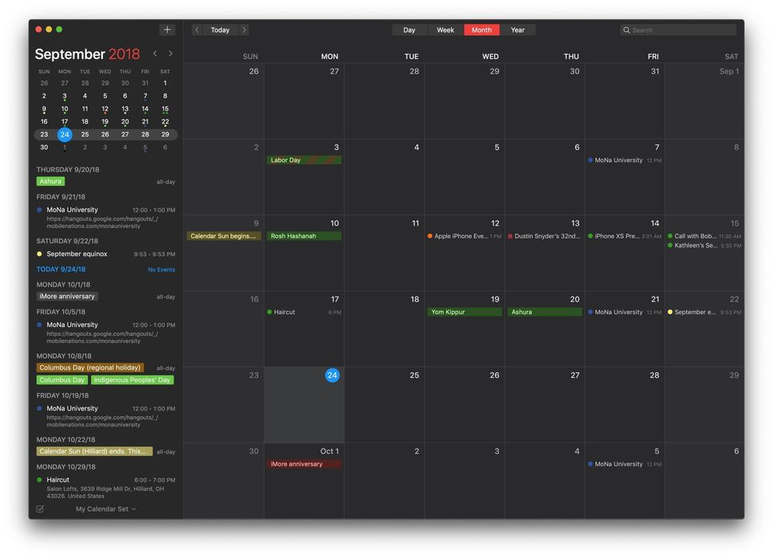Screen dimensions: 773x557
Task: Next month arrow in mini calendar
Action: coord(171,53)
